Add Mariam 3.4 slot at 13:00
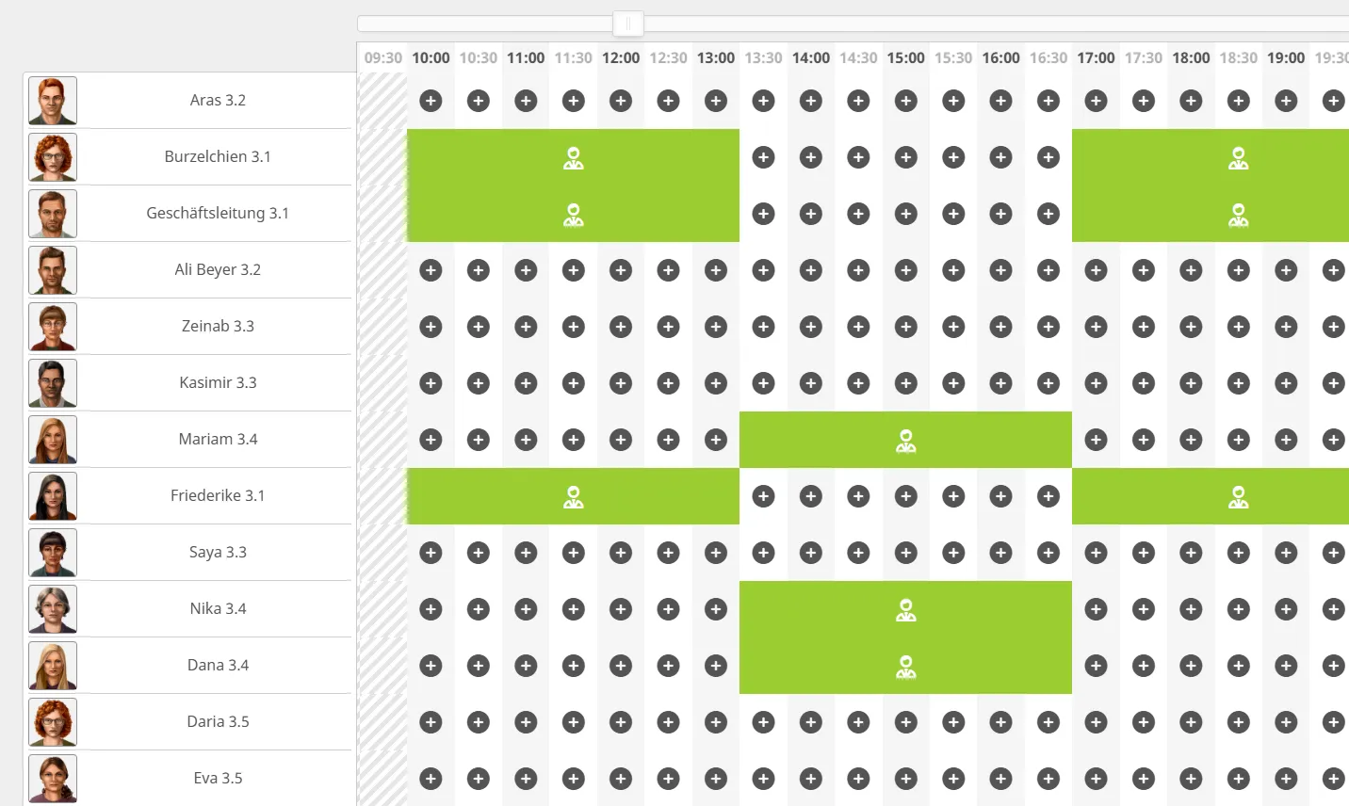The width and height of the screenshot is (1349, 806). [716, 440]
